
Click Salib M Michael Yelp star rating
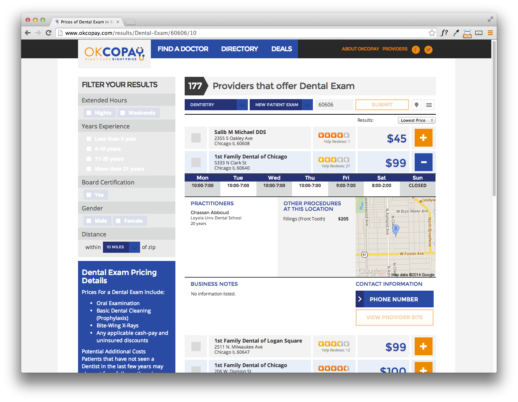point(334,135)
